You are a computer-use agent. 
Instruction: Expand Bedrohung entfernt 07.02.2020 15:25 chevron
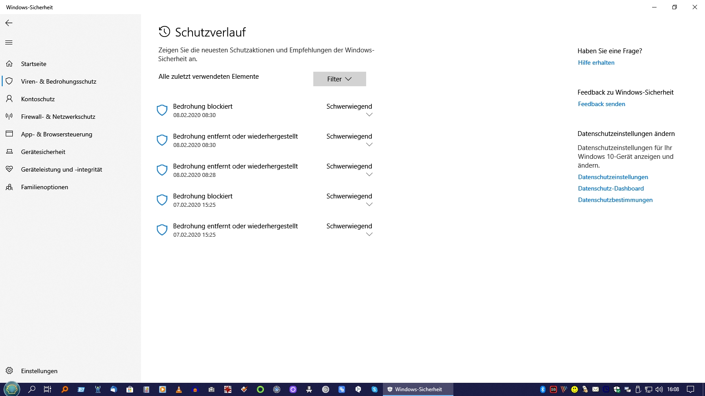click(369, 235)
